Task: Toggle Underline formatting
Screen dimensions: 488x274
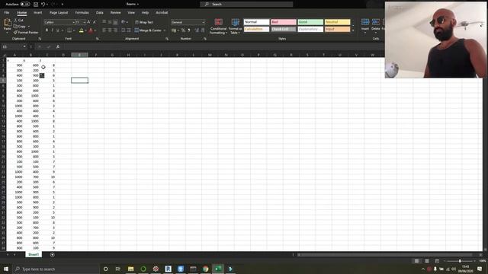Action: click(57, 30)
